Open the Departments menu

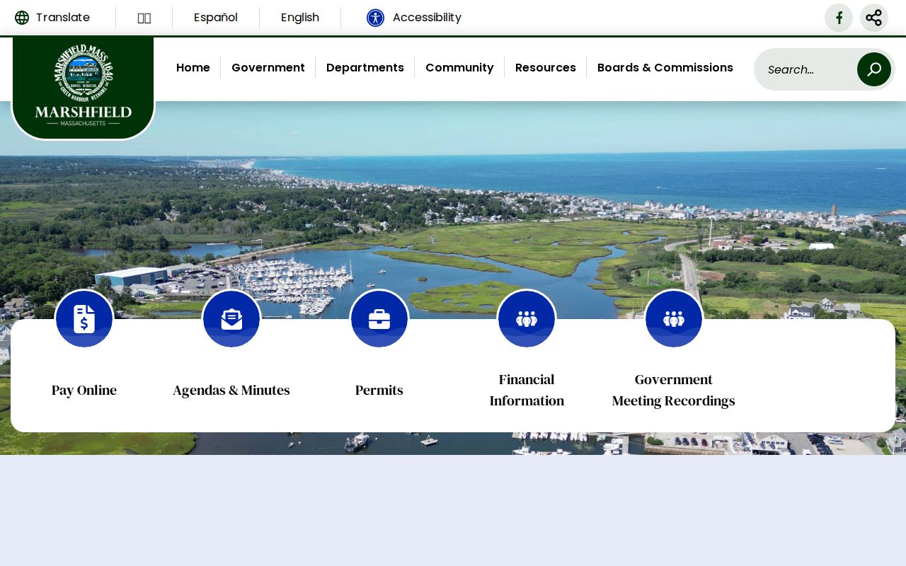365,68
